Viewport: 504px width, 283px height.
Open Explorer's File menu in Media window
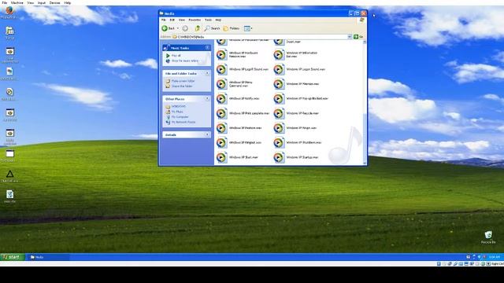[163, 20]
